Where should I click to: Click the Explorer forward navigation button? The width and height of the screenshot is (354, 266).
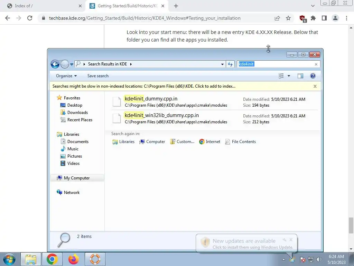pos(65,64)
